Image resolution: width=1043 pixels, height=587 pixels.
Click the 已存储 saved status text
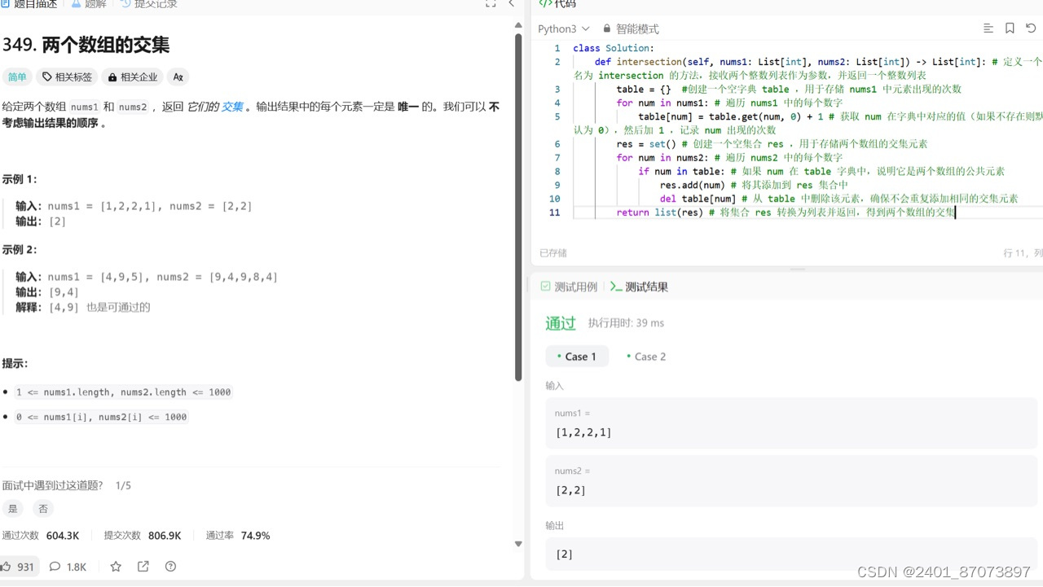coord(553,253)
